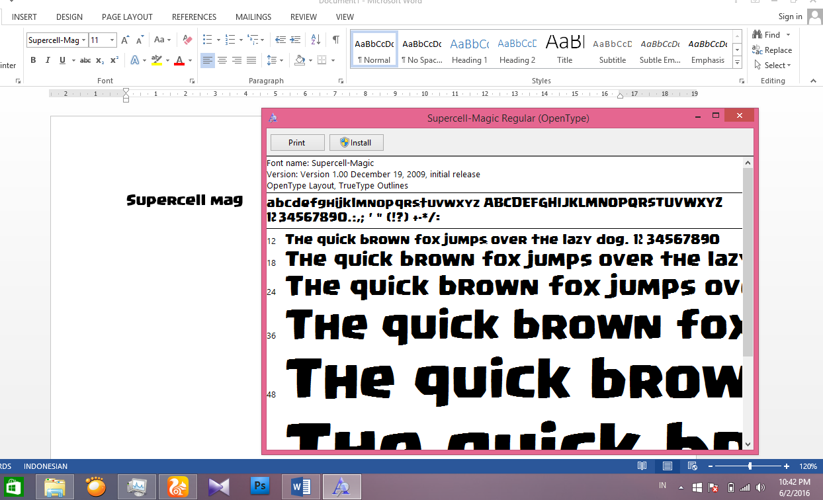Open Paragraph dialog launcher
Image resolution: width=823 pixels, height=500 pixels.
click(x=341, y=81)
